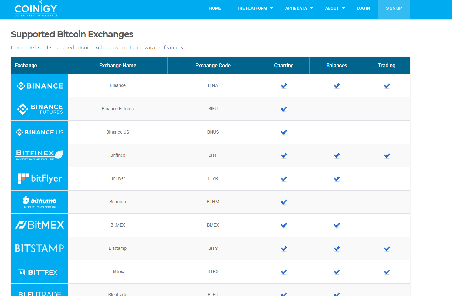452x296 pixels.
Task: Click BitFlyer charting checkmark
Action: [284, 179]
